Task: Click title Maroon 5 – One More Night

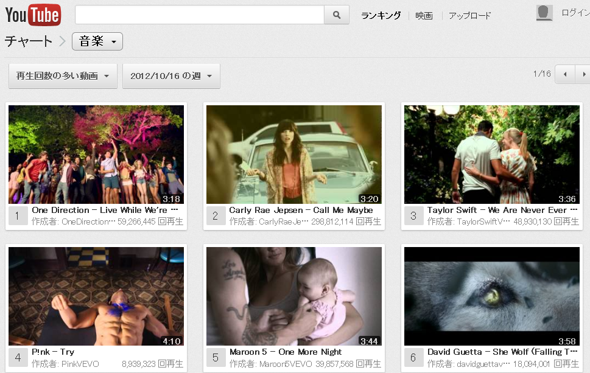Action: click(x=286, y=352)
